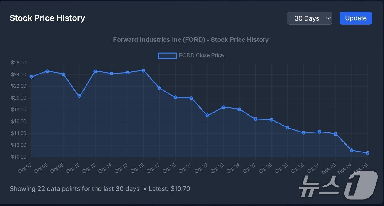Click the Oct 29 data point
The image size is (384, 206).
tap(288, 128)
